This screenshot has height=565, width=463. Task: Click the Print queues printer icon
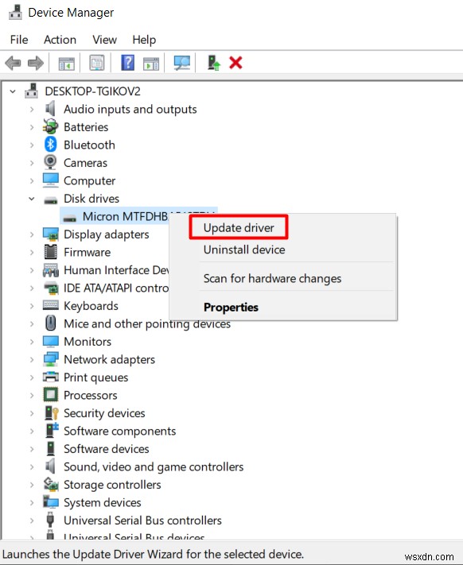pos(50,377)
